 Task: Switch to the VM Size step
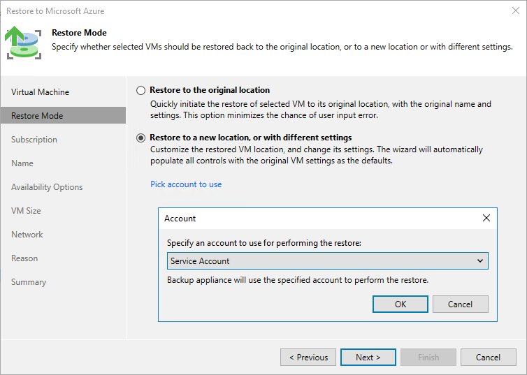pyautogui.click(x=26, y=211)
